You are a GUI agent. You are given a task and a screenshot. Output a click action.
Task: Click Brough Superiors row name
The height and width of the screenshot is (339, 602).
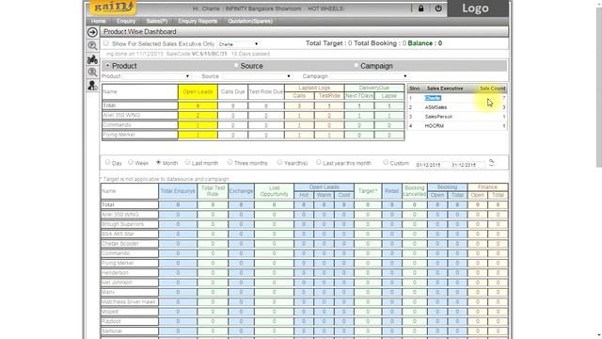click(122, 224)
